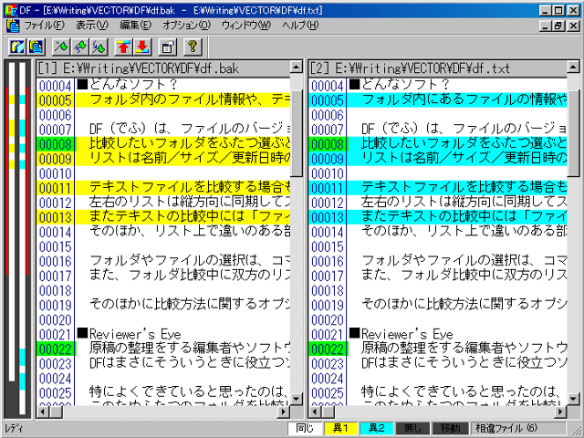Screen dimensions: 584x438
Task: Open the ヘルプ(H) menu
Action: tap(300, 26)
